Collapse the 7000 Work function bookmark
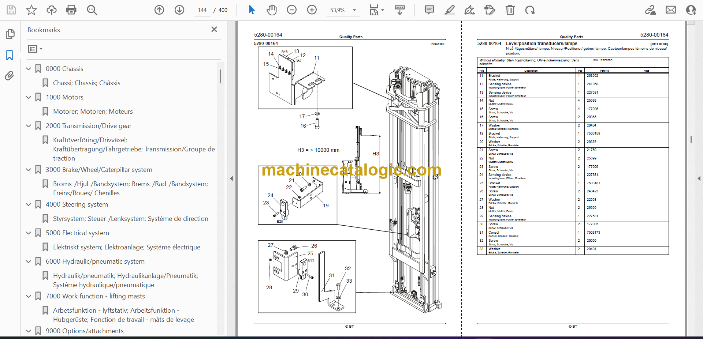703x339 pixels. pos(29,296)
